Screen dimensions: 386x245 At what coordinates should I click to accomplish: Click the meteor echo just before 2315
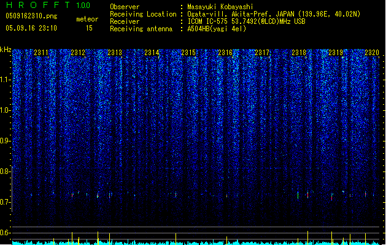(x=176, y=194)
